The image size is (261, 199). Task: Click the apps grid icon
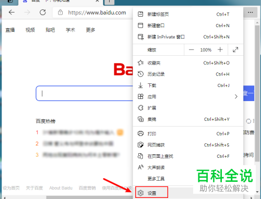(x=140, y=96)
